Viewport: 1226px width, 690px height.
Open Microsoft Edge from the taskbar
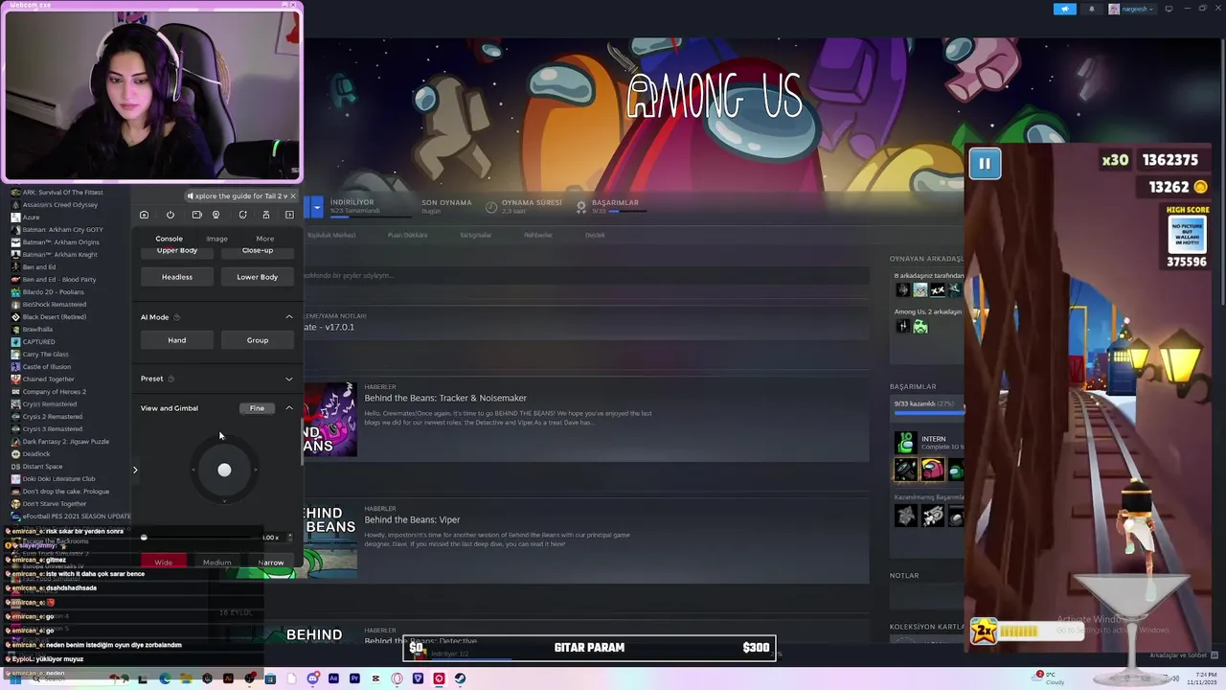point(165,678)
